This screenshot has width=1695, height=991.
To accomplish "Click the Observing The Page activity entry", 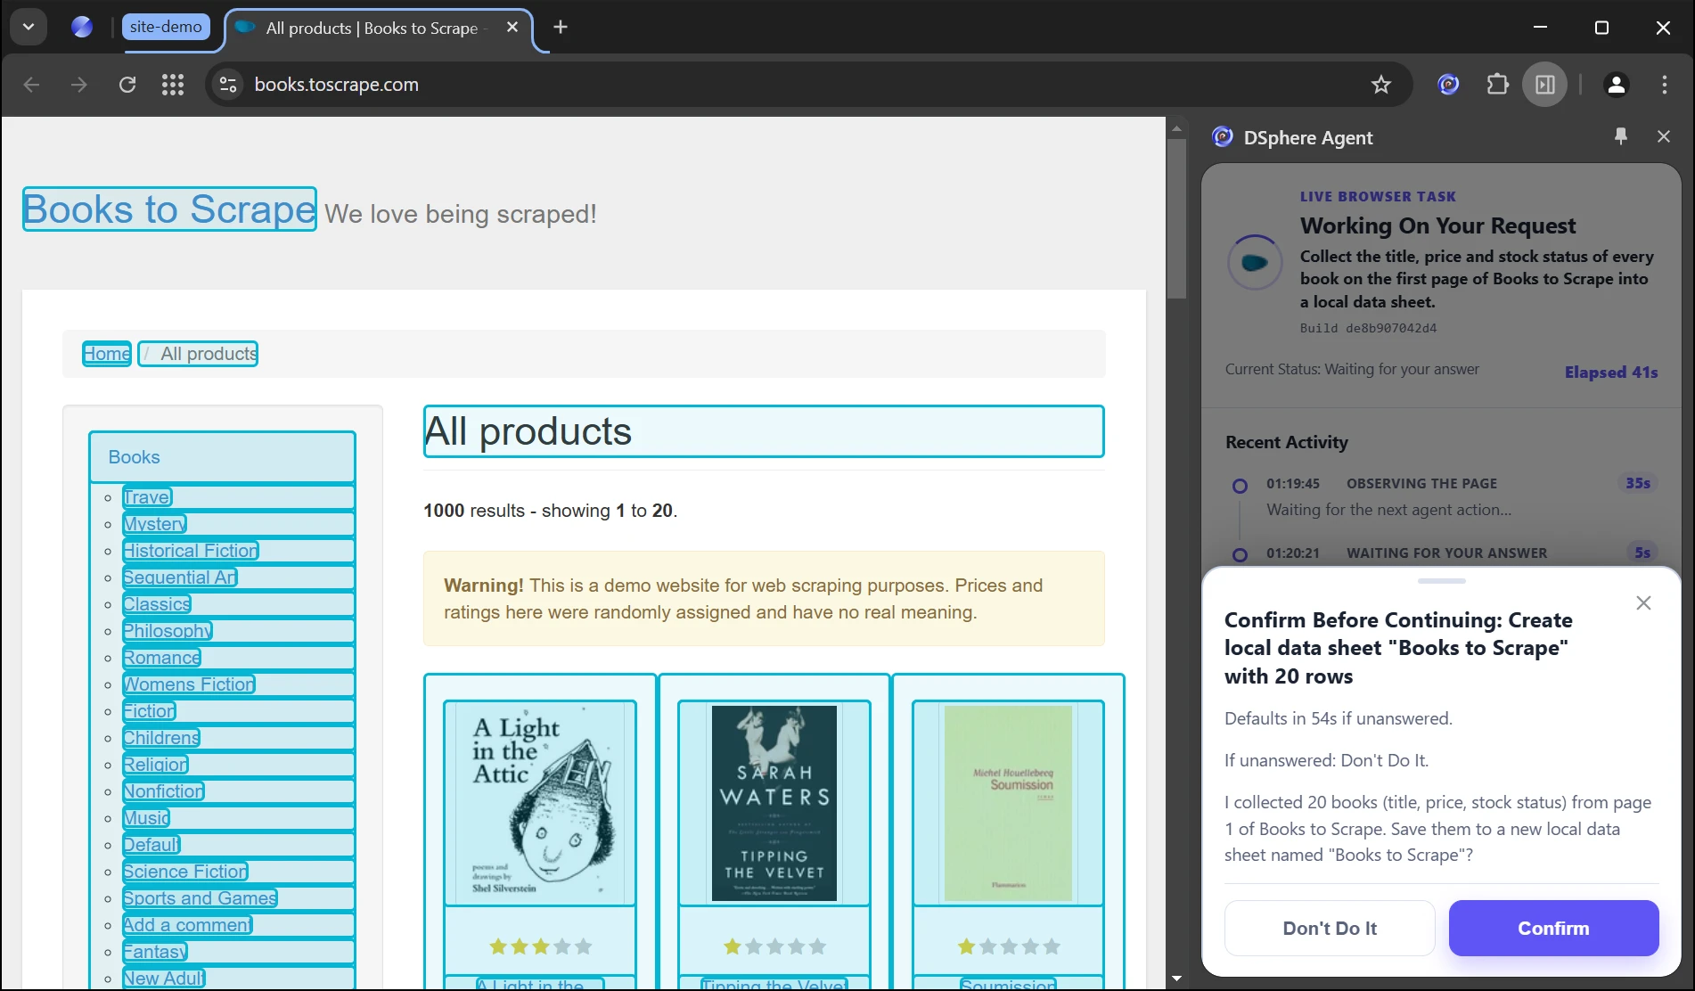I will coord(1442,496).
